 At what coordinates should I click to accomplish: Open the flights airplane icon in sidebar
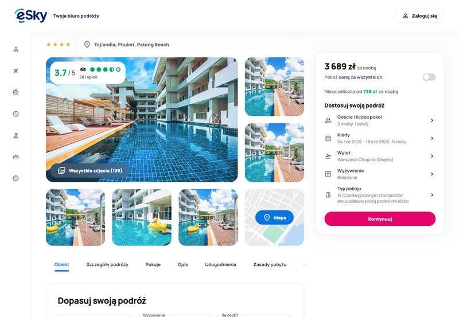(16, 71)
